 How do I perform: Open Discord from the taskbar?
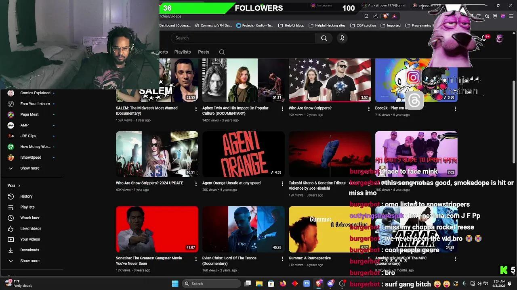pyautogui.click(x=330, y=284)
